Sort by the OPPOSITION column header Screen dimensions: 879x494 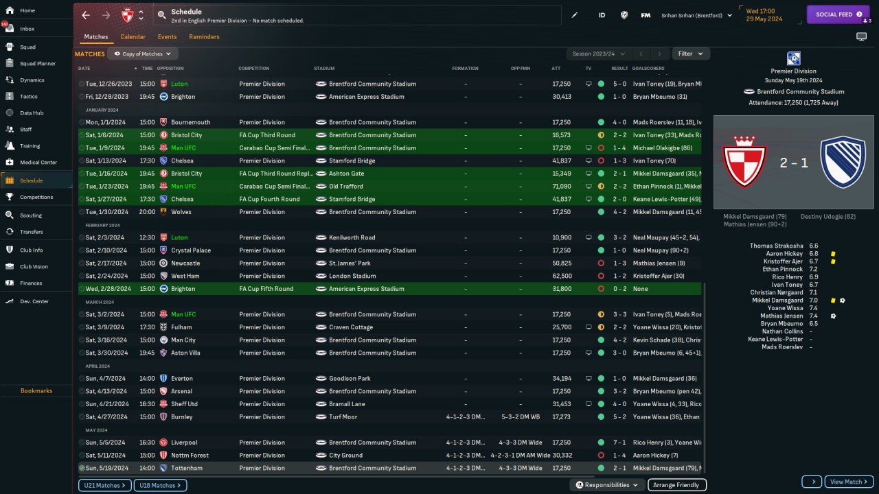coord(170,69)
